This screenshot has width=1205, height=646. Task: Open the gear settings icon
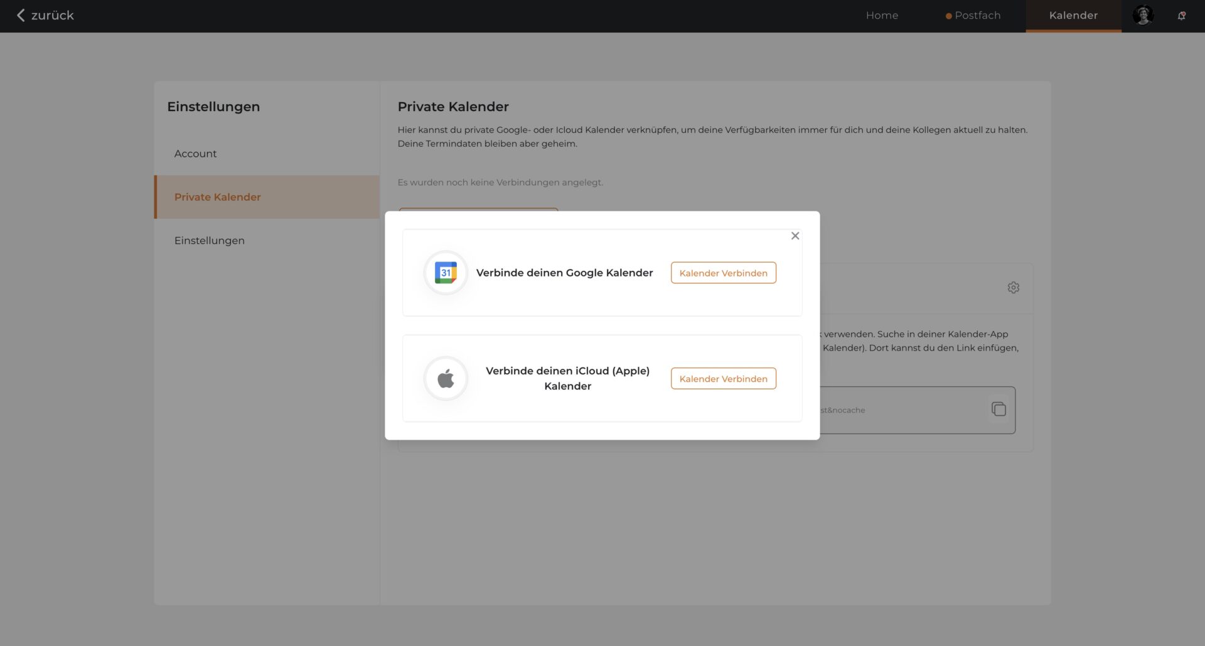tap(1013, 287)
